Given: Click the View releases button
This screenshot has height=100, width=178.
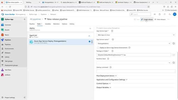Looking at the screenshot, I should [x=160, y=19].
